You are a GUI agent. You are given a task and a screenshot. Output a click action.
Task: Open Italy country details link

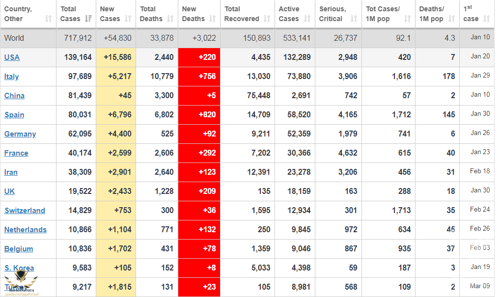pos(11,76)
